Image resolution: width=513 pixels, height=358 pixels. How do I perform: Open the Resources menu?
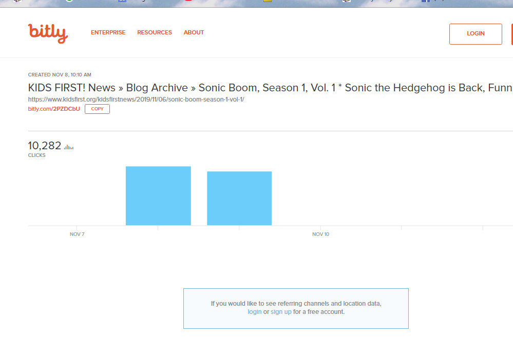(x=155, y=32)
